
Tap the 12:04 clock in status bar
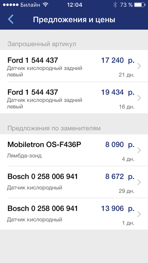[x=75, y=5]
